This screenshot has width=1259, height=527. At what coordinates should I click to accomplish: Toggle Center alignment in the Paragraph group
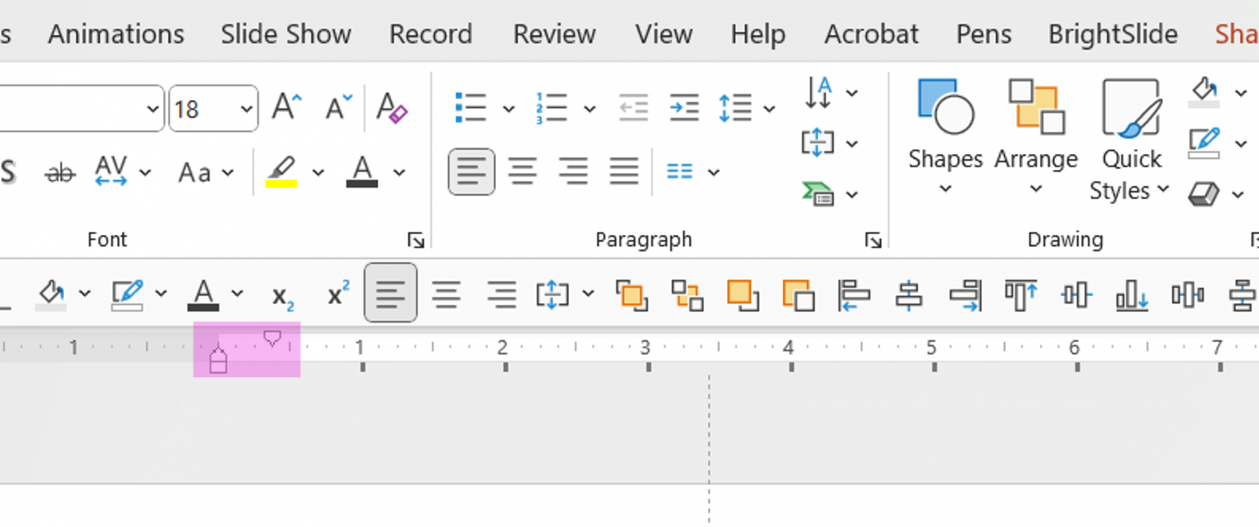coord(522,171)
